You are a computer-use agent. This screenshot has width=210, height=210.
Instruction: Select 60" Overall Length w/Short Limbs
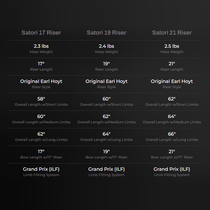point(107,99)
